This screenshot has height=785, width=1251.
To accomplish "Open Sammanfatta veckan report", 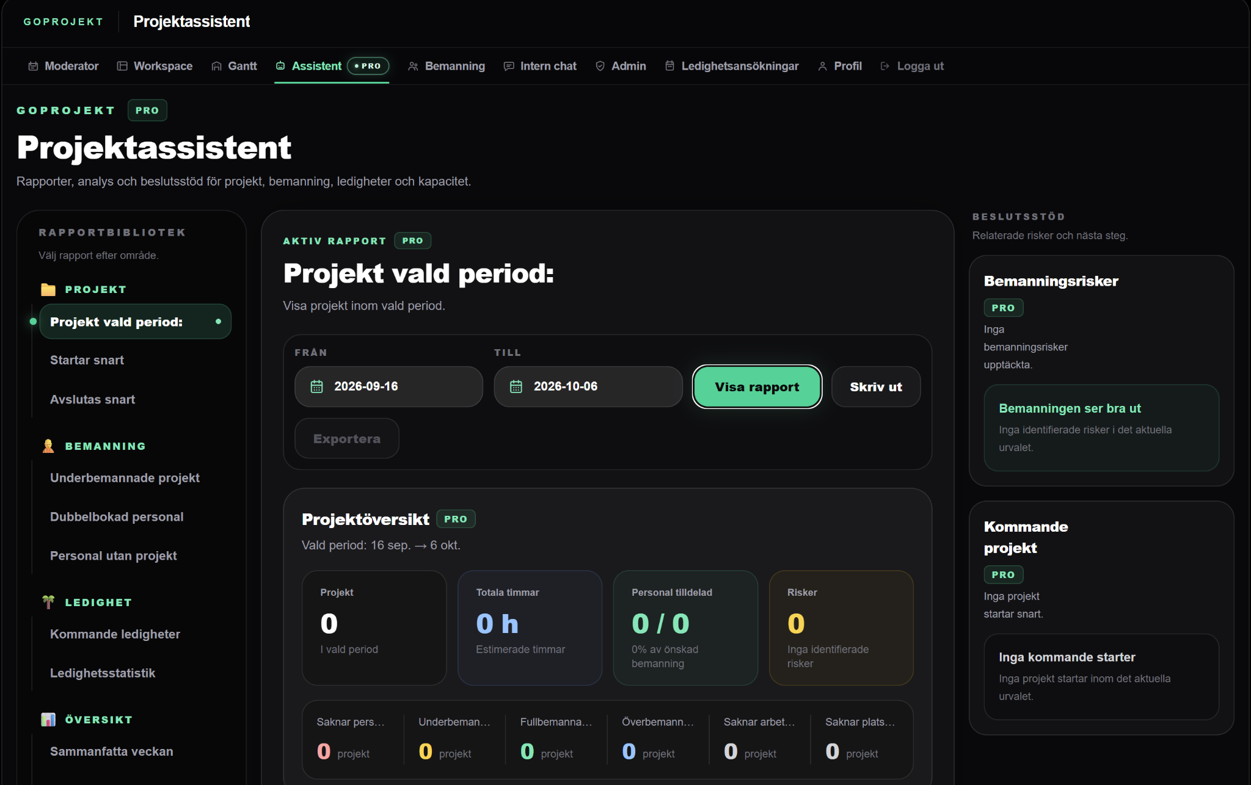I will click(136, 751).
